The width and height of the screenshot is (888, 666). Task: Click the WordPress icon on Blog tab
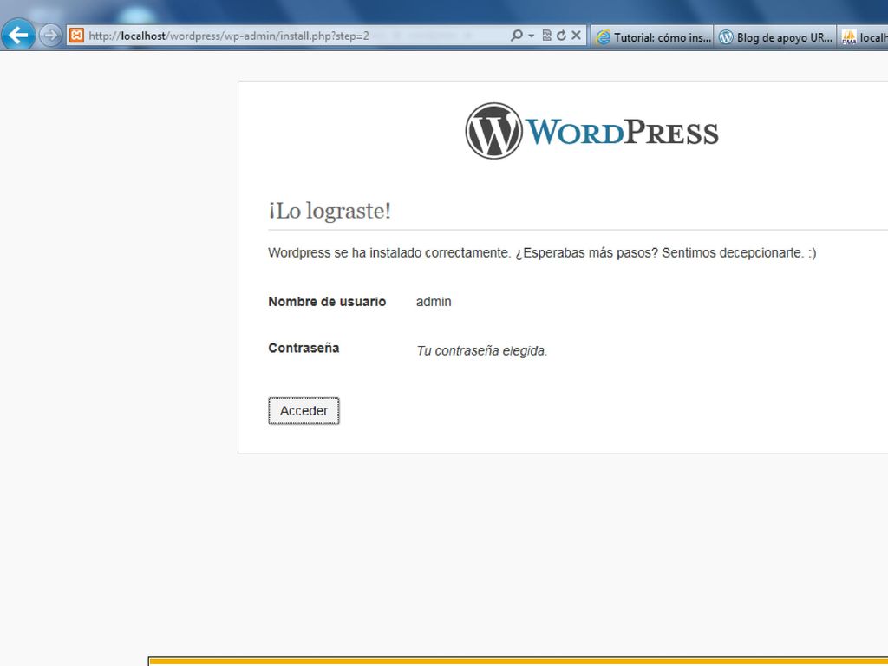pos(726,37)
